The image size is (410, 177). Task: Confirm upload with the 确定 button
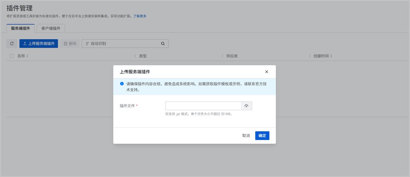click(x=262, y=136)
